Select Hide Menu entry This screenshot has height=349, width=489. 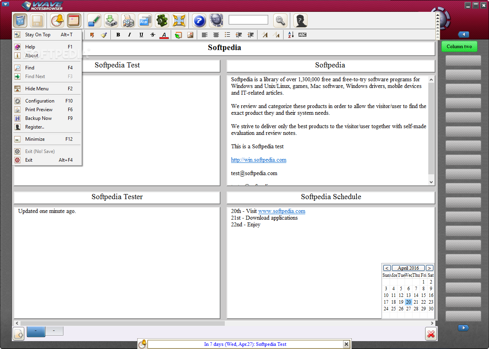click(x=47, y=89)
